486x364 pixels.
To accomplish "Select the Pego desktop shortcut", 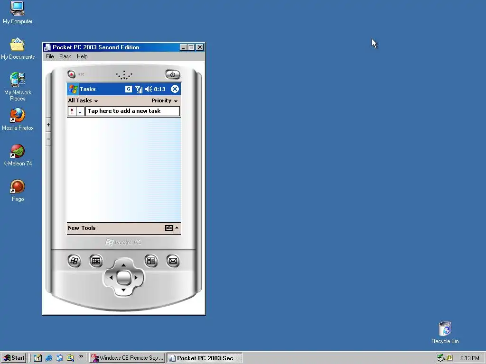I will (x=18, y=191).
